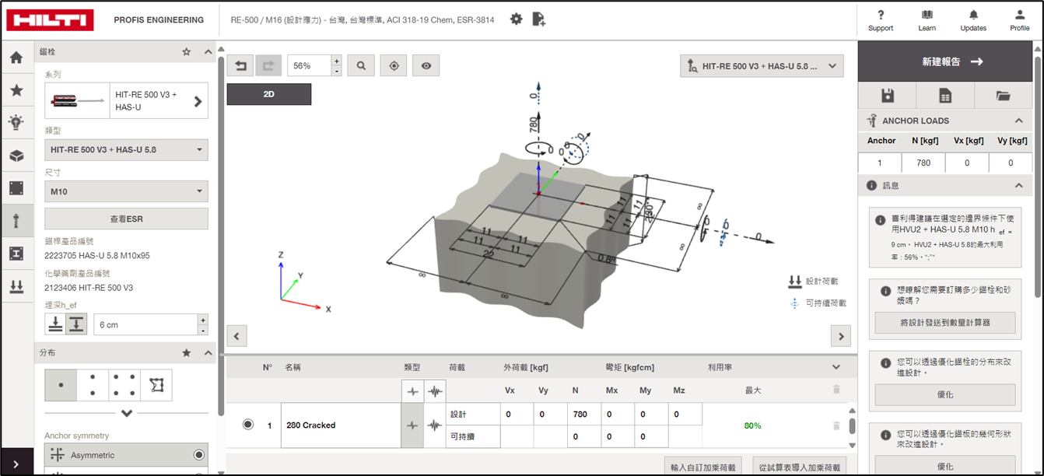Select the first embedment depth mode icon
The image size is (1044, 476).
(x=55, y=324)
